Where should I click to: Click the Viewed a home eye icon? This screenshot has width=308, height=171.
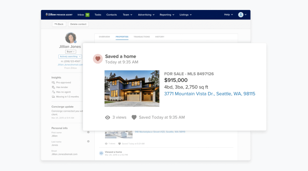[x=101, y=153]
